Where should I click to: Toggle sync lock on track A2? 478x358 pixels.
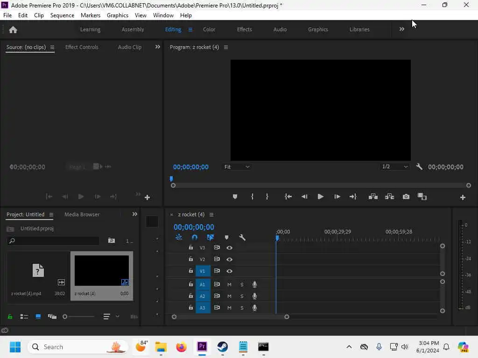[217, 296]
